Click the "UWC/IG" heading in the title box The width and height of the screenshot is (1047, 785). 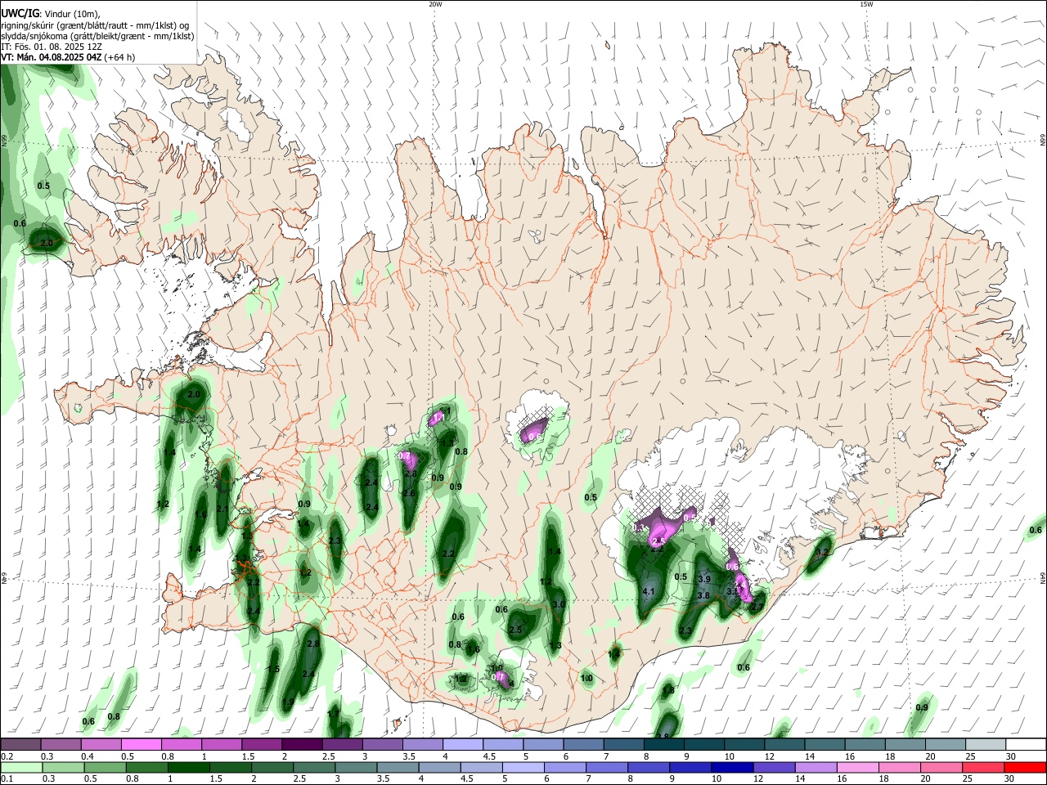20,14
